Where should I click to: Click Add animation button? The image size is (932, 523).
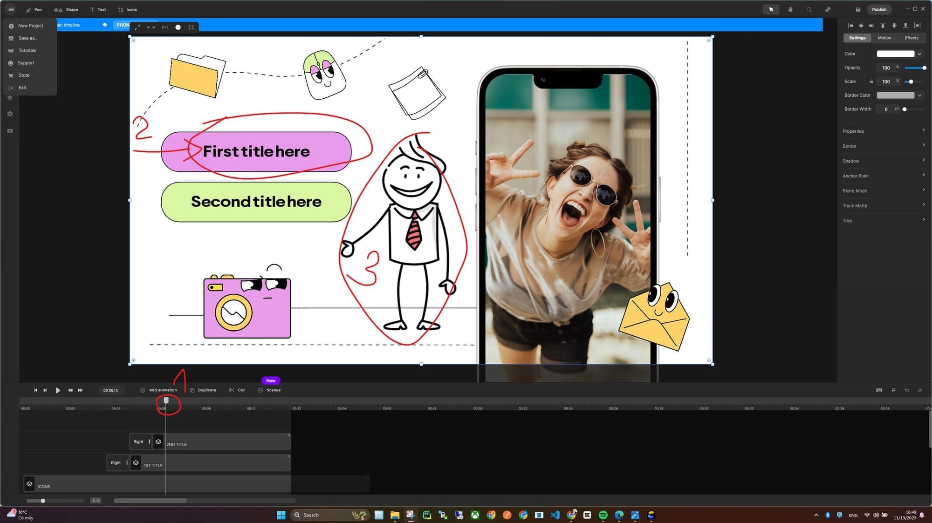click(159, 390)
